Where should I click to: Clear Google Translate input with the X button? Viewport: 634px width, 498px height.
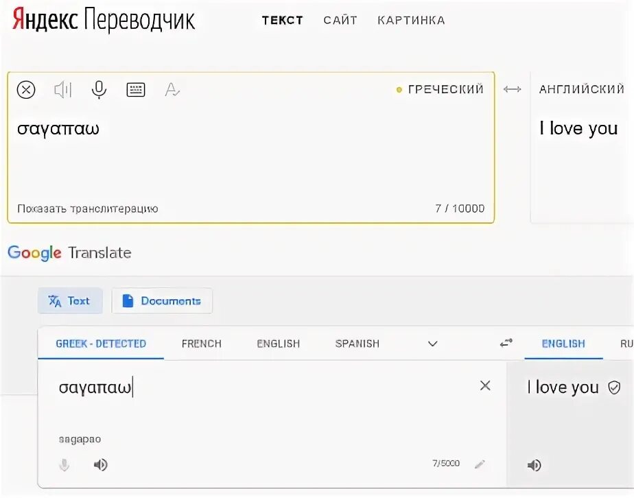485,386
